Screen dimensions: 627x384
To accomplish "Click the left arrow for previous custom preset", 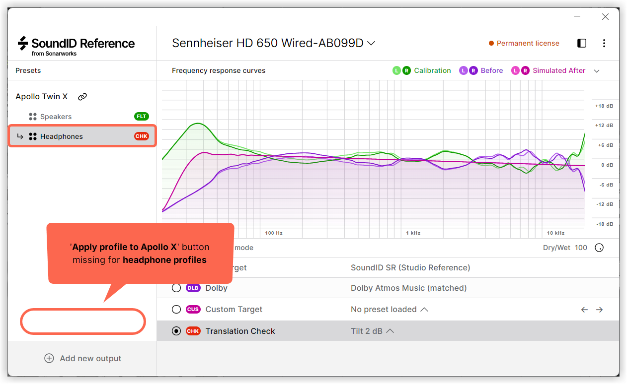I will tap(584, 310).
